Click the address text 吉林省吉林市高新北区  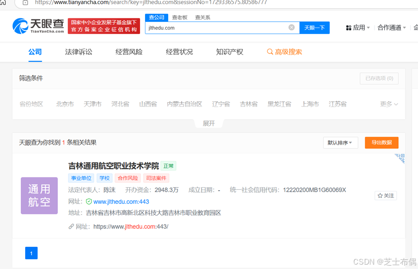[153, 213]
